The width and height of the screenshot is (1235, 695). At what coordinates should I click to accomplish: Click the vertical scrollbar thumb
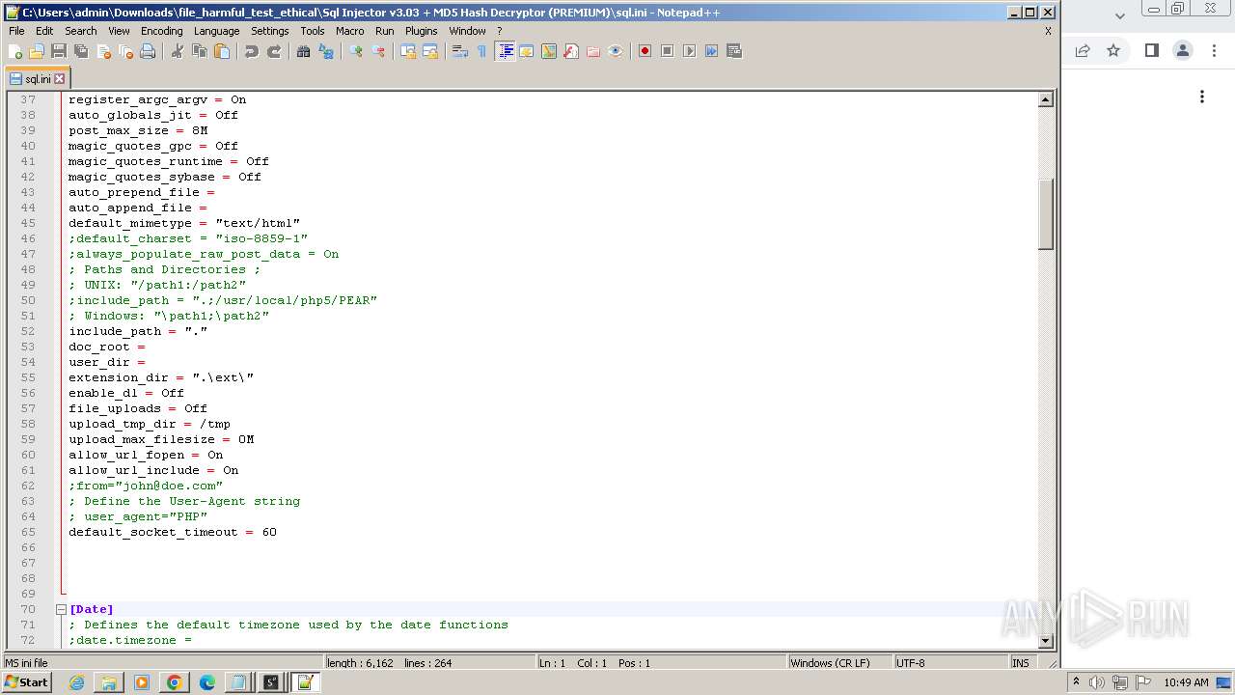1045,214
